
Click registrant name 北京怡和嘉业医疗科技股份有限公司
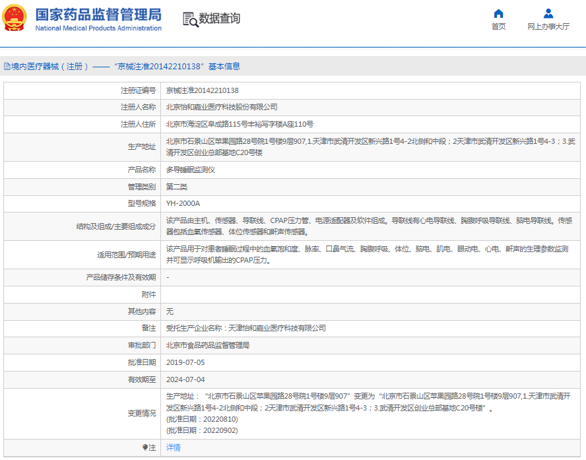click(222, 107)
